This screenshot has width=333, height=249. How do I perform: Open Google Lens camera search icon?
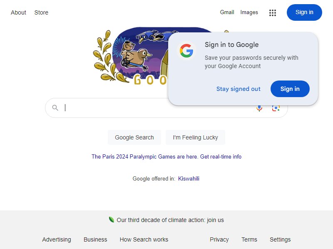pos(276,108)
